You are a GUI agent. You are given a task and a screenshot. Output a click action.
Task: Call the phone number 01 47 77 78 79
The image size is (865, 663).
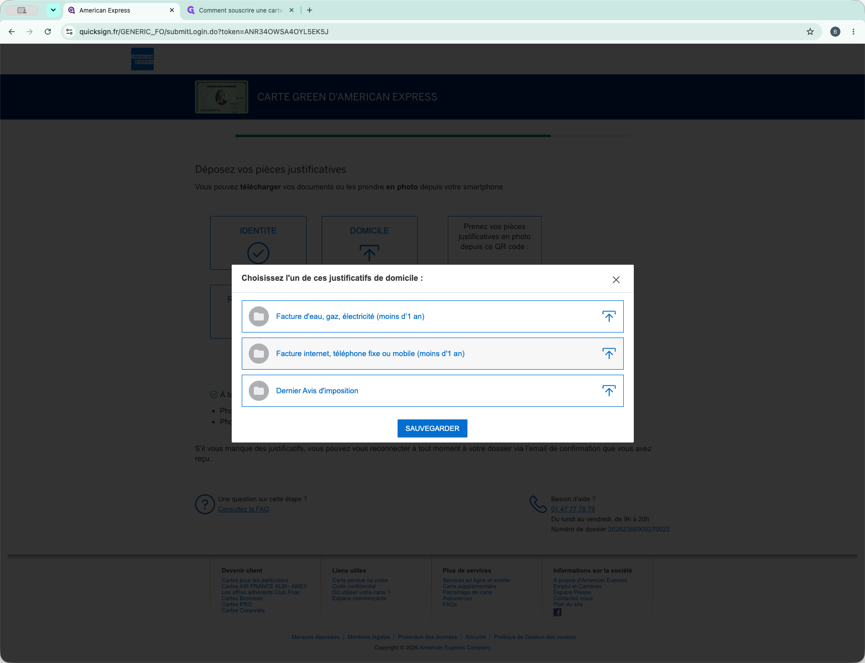pyautogui.click(x=573, y=509)
